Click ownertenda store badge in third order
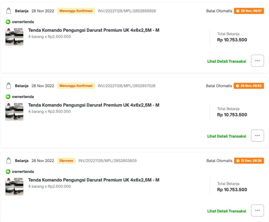 click(x=8, y=172)
